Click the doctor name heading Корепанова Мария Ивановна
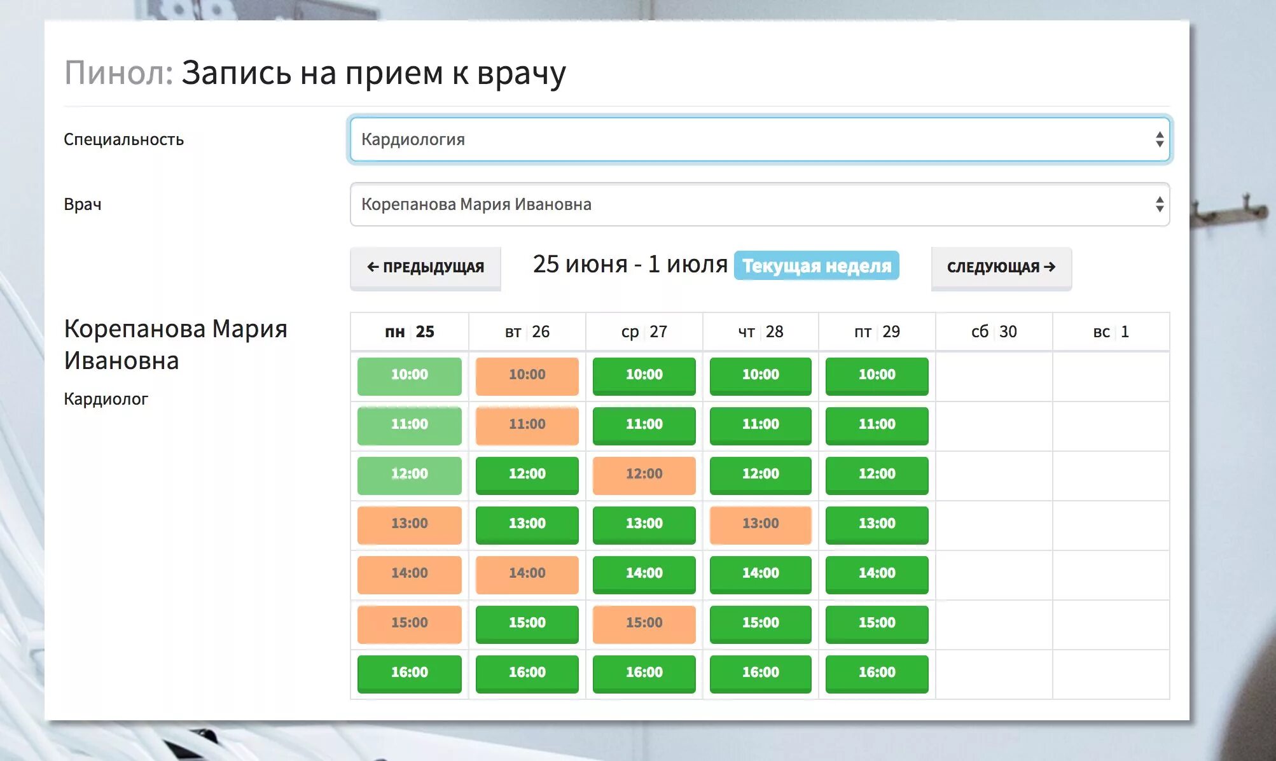The width and height of the screenshot is (1276, 761). [x=176, y=344]
